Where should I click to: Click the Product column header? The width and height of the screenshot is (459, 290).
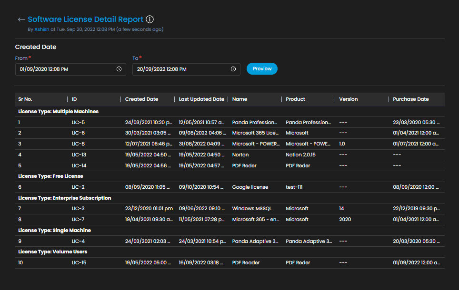coord(295,99)
